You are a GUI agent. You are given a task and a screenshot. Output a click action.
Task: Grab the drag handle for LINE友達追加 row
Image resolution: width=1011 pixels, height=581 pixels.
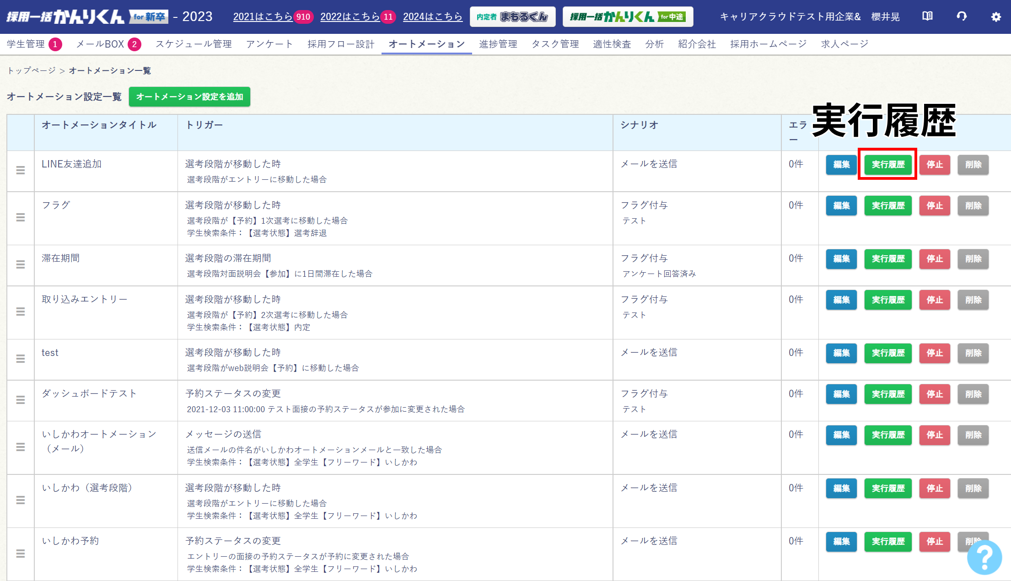pyautogui.click(x=21, y=170)
